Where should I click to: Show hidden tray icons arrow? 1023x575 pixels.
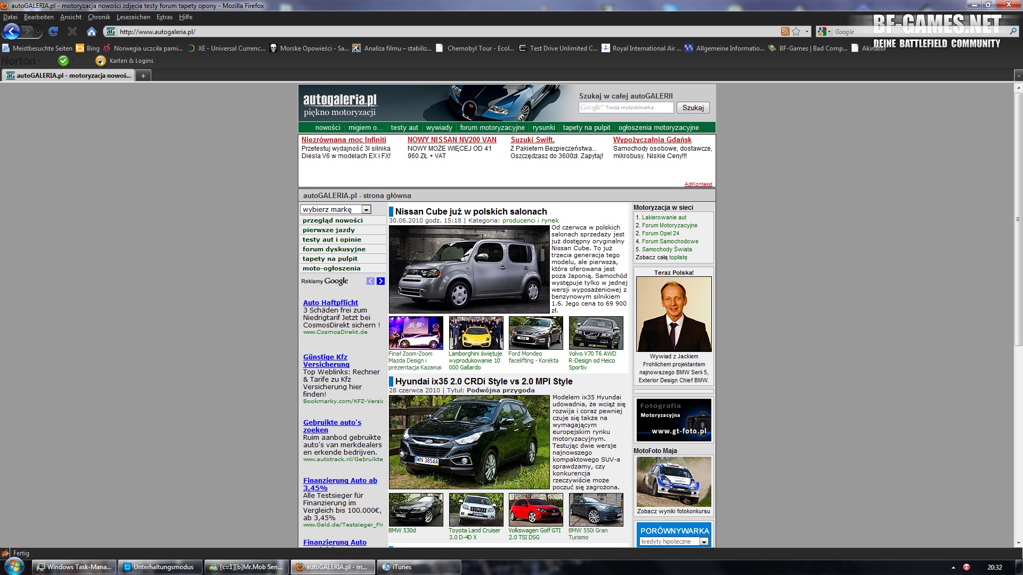coord(953,567)
